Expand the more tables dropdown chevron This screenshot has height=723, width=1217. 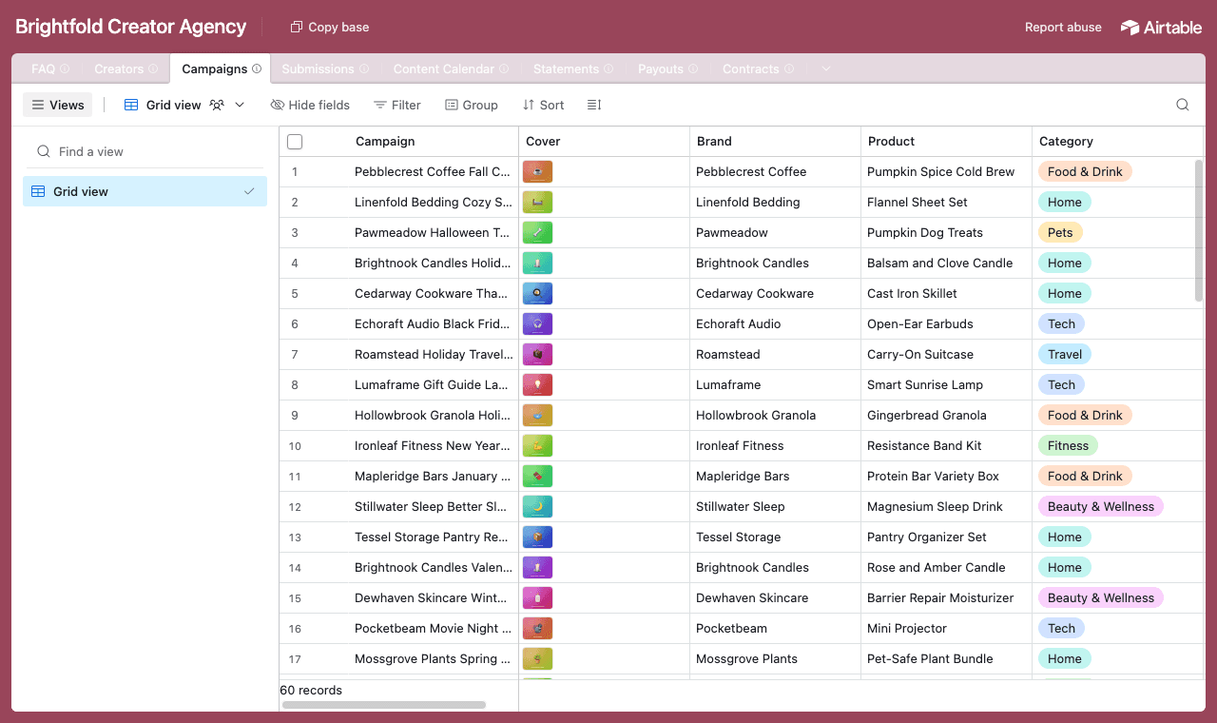825,68
